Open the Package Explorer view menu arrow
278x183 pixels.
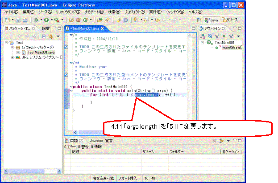point(58,37)
